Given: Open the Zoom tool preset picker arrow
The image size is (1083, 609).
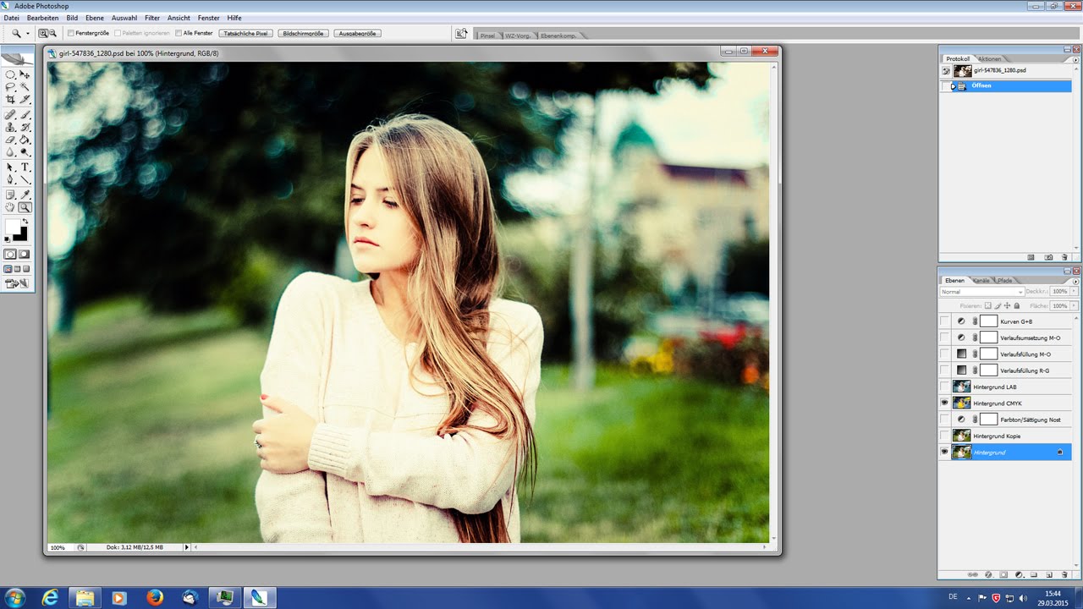Looking at the screenshot, I should [27, 33].
